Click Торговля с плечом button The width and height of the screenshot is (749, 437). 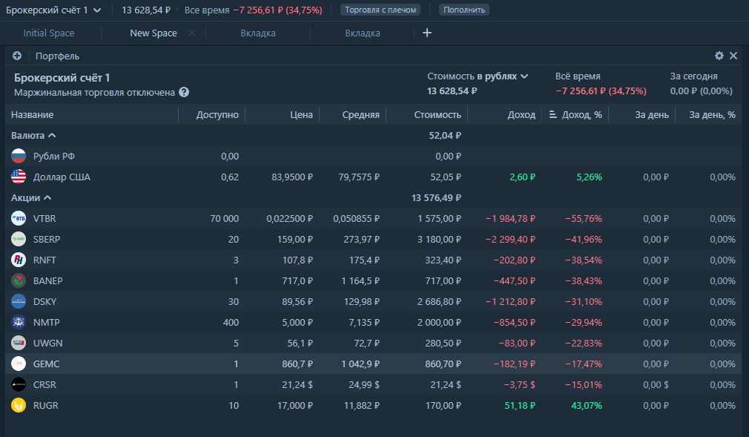(x=380, y=10)
